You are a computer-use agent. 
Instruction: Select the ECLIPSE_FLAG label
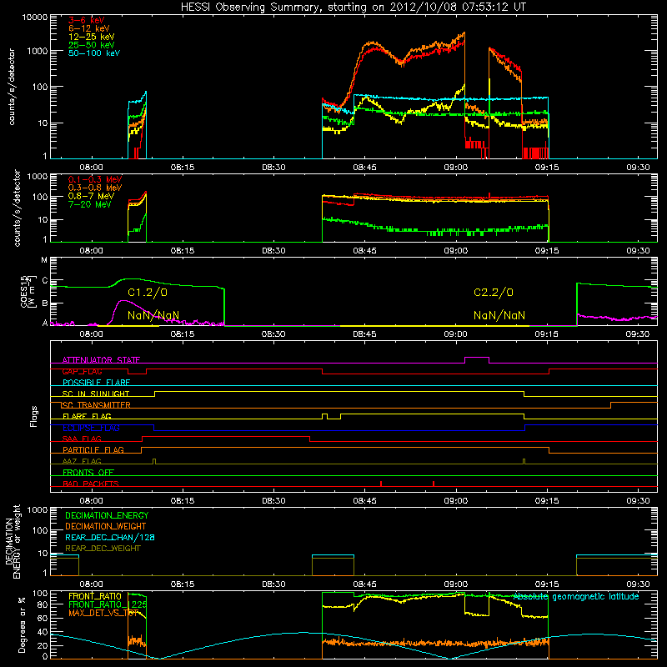coord(91,428)
